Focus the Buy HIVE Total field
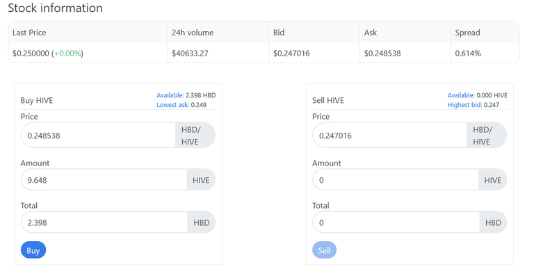 pyautogui.click(x=104, y=222)
